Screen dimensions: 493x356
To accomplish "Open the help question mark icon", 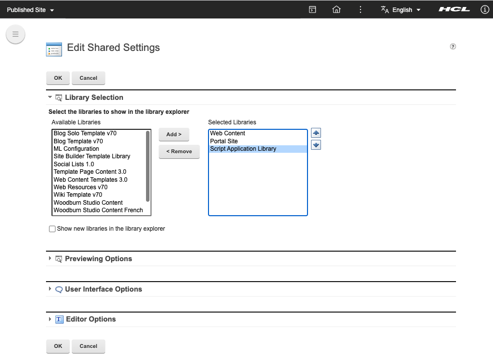I will coord(453,46).
